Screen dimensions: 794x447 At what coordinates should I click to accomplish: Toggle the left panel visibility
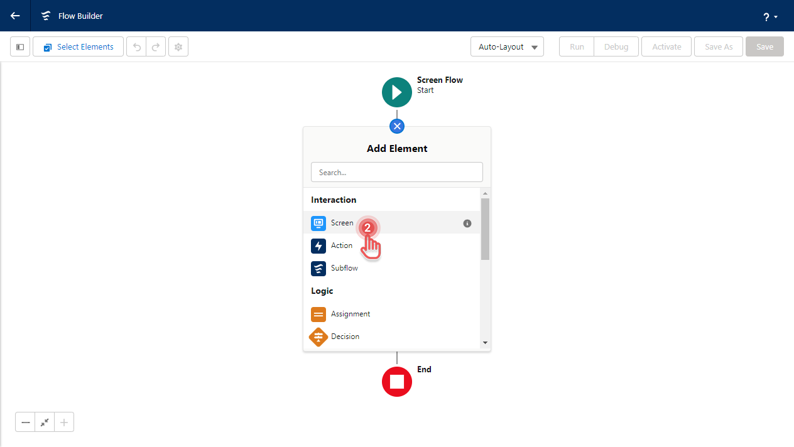click(x=19, y=46)
